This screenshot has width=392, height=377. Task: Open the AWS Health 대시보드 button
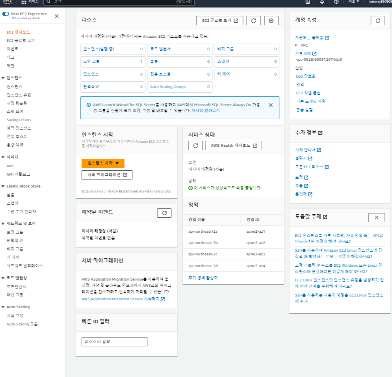point(233,146)
